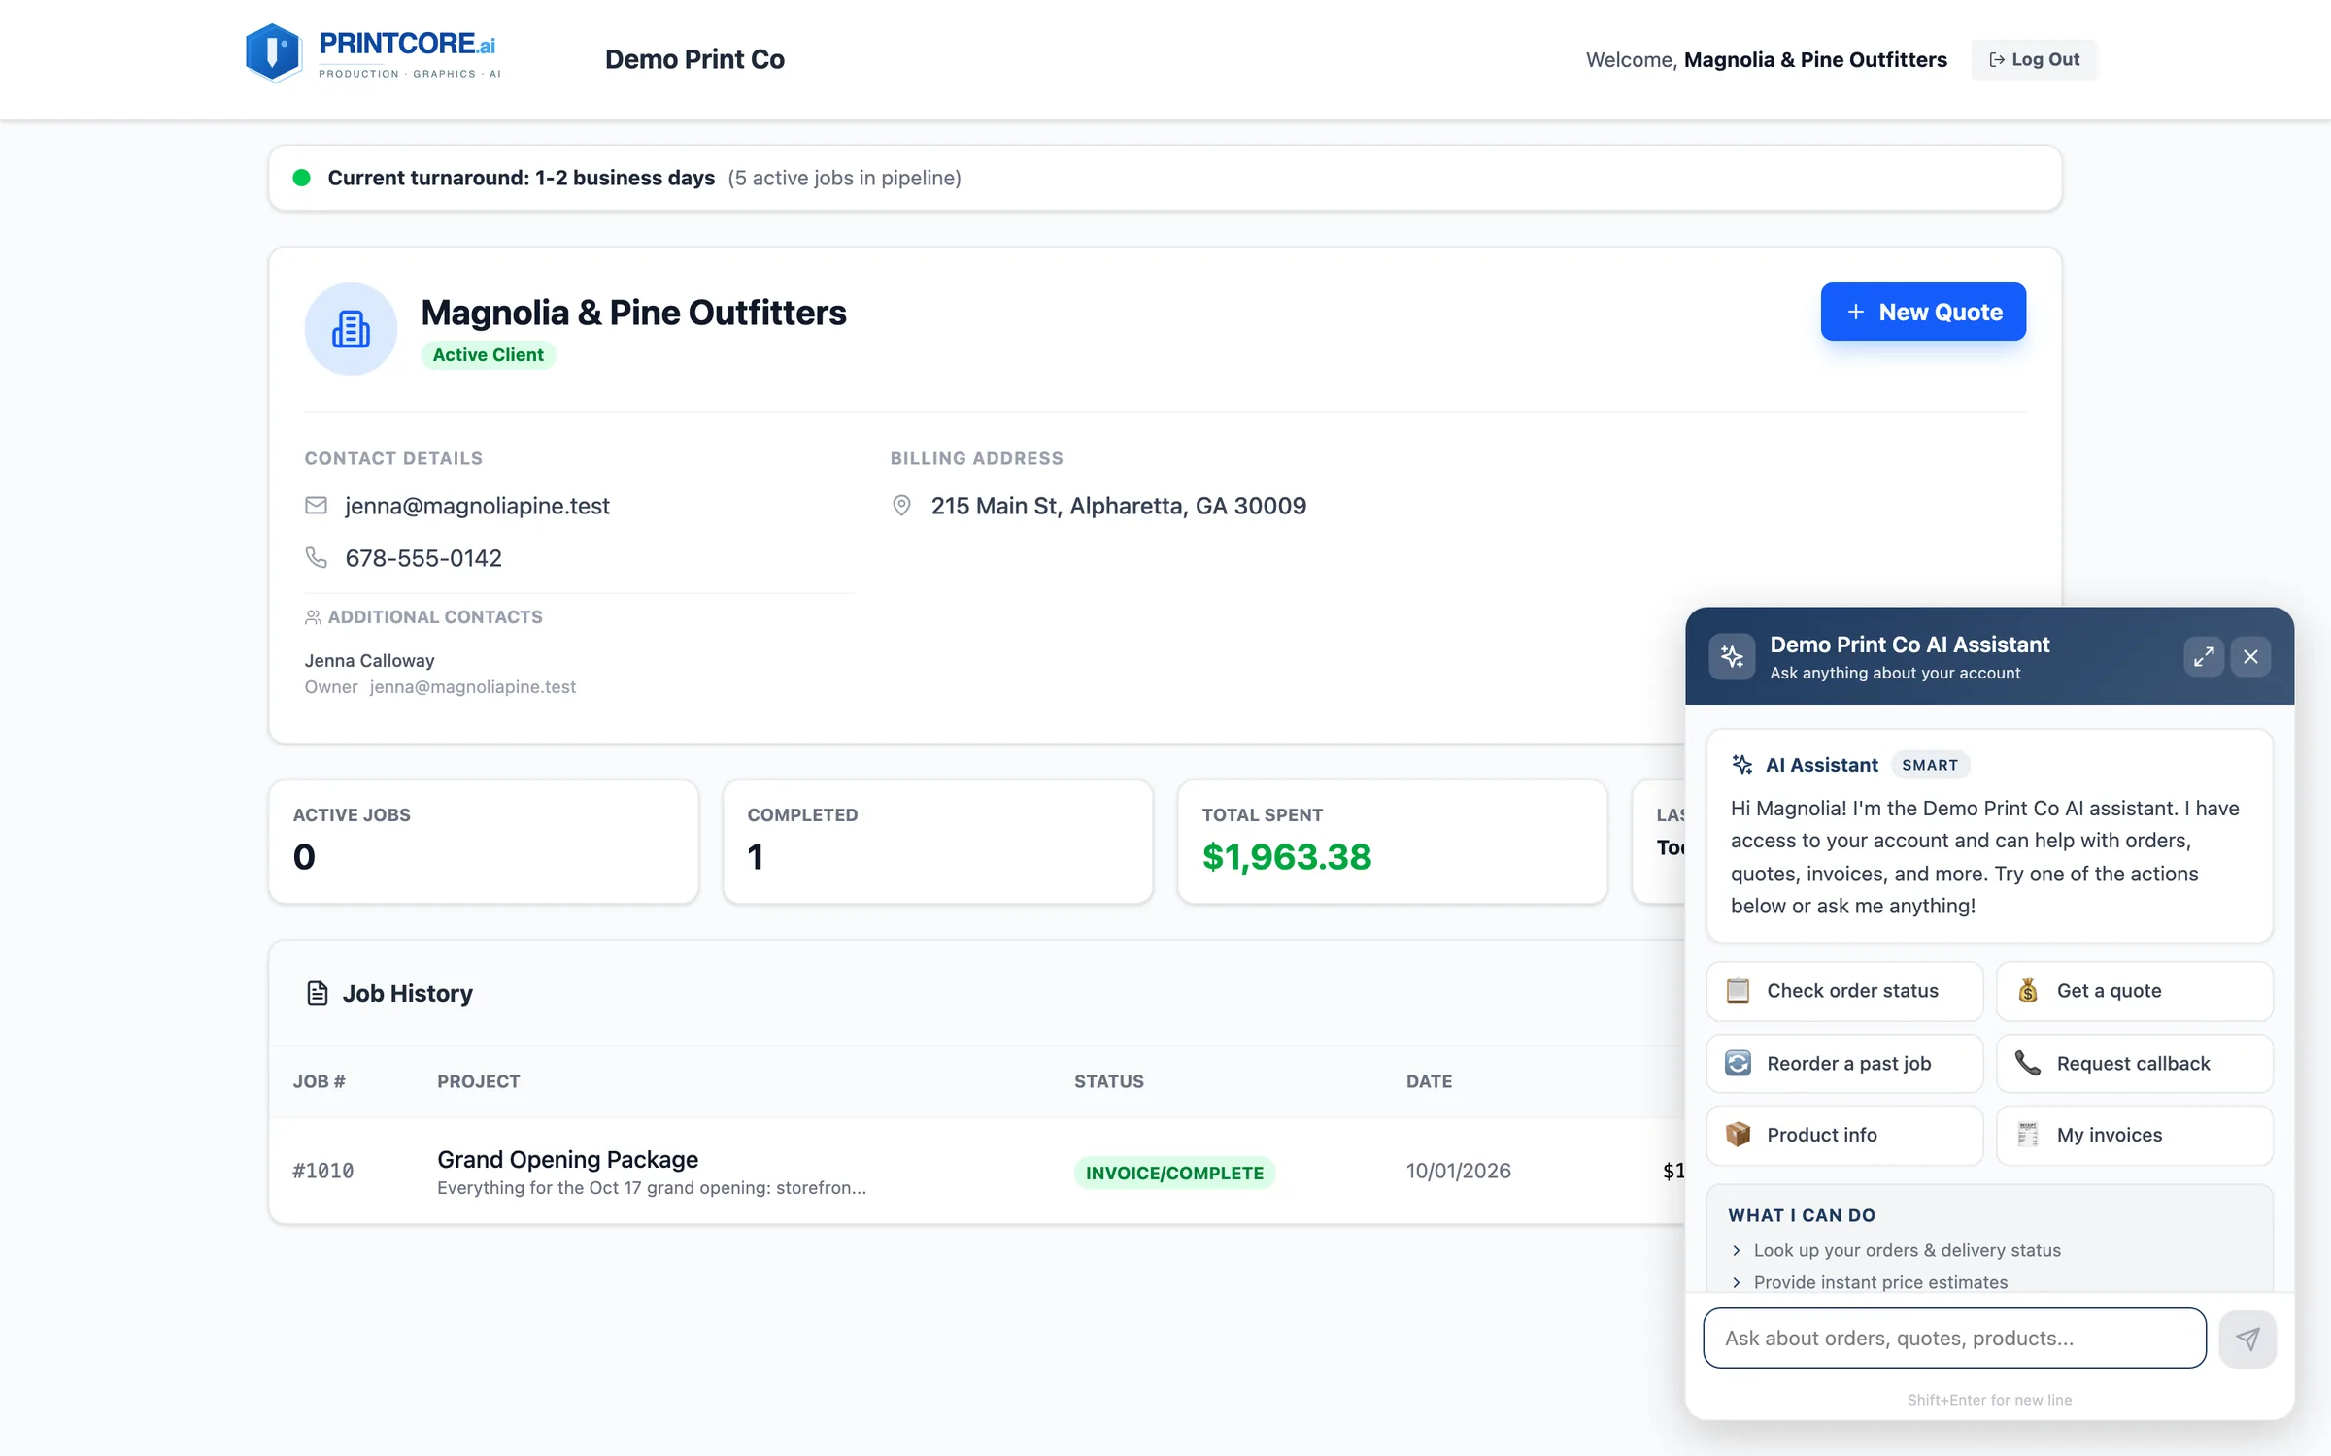This screenshot has height=1456, width=2331.
Task: Click the Completed jobs card
Action: (938, 842)
